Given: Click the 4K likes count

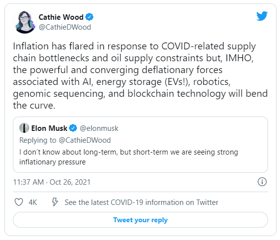Looking at the screenshot, I should 33,202.
